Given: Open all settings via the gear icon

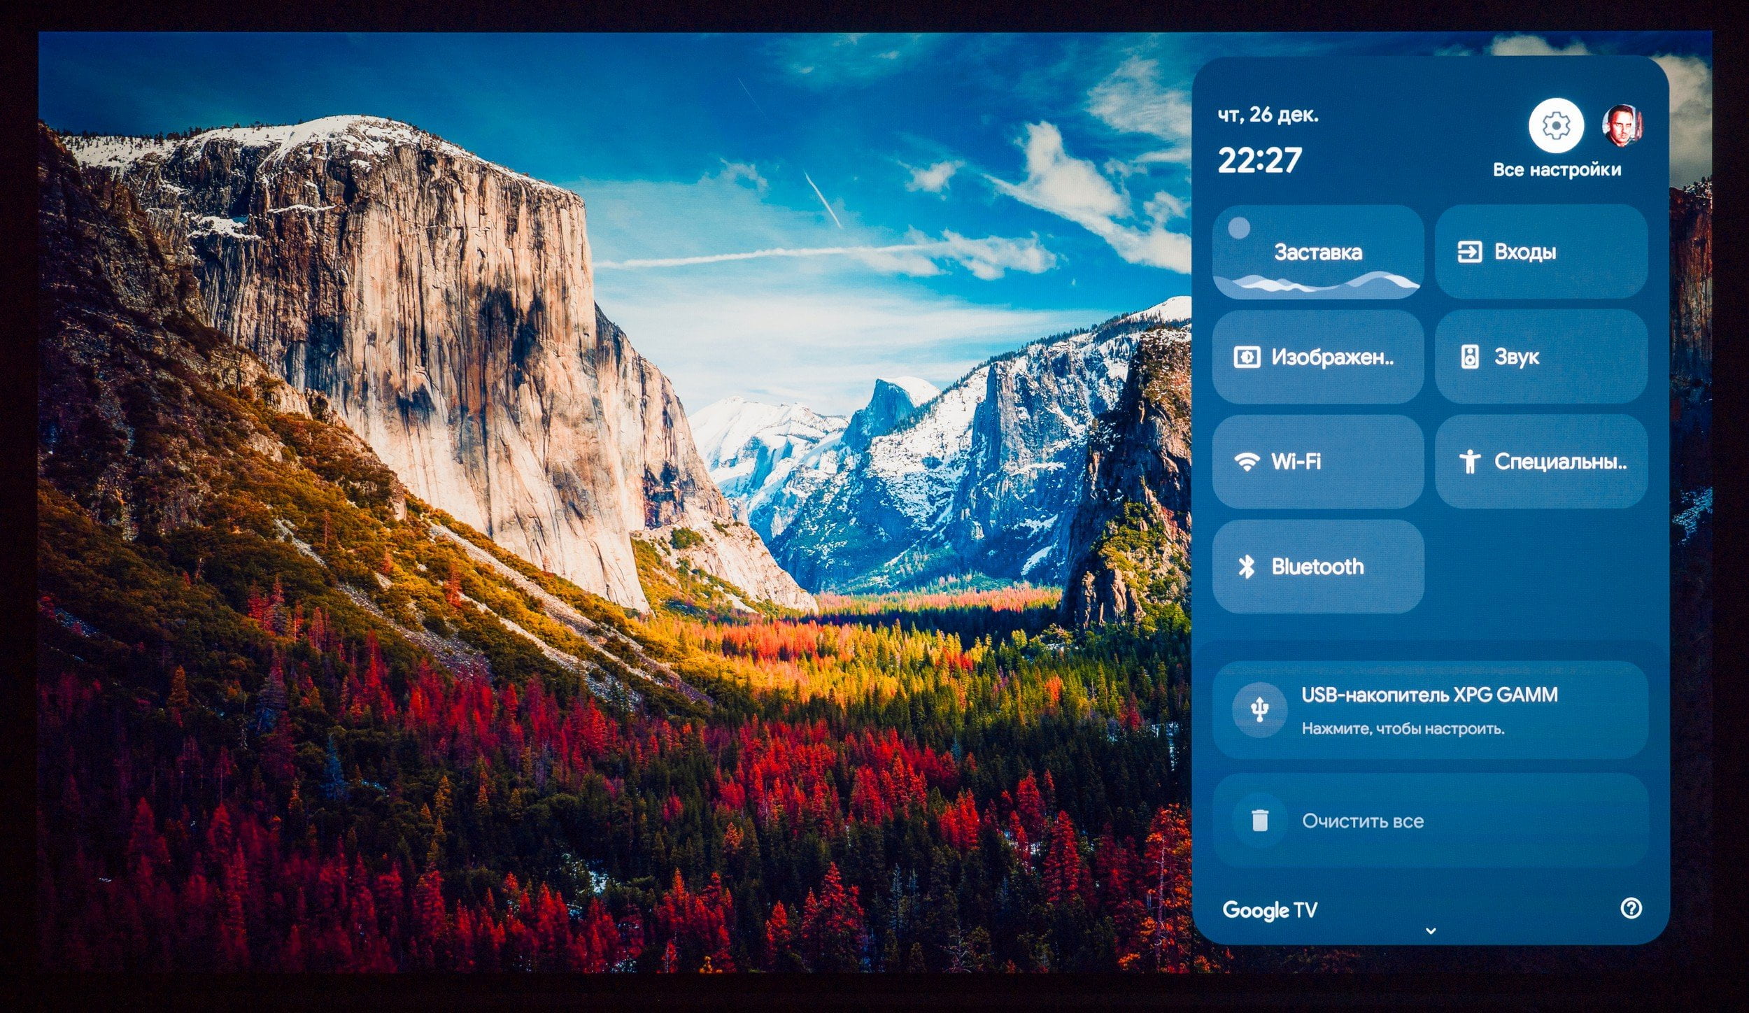Looking at the screenshot, I should (1556, 126).
